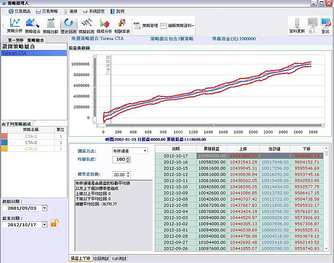Click the 登出 logout icon
This screenshot has width=334, height=263.
coord(326,26)
